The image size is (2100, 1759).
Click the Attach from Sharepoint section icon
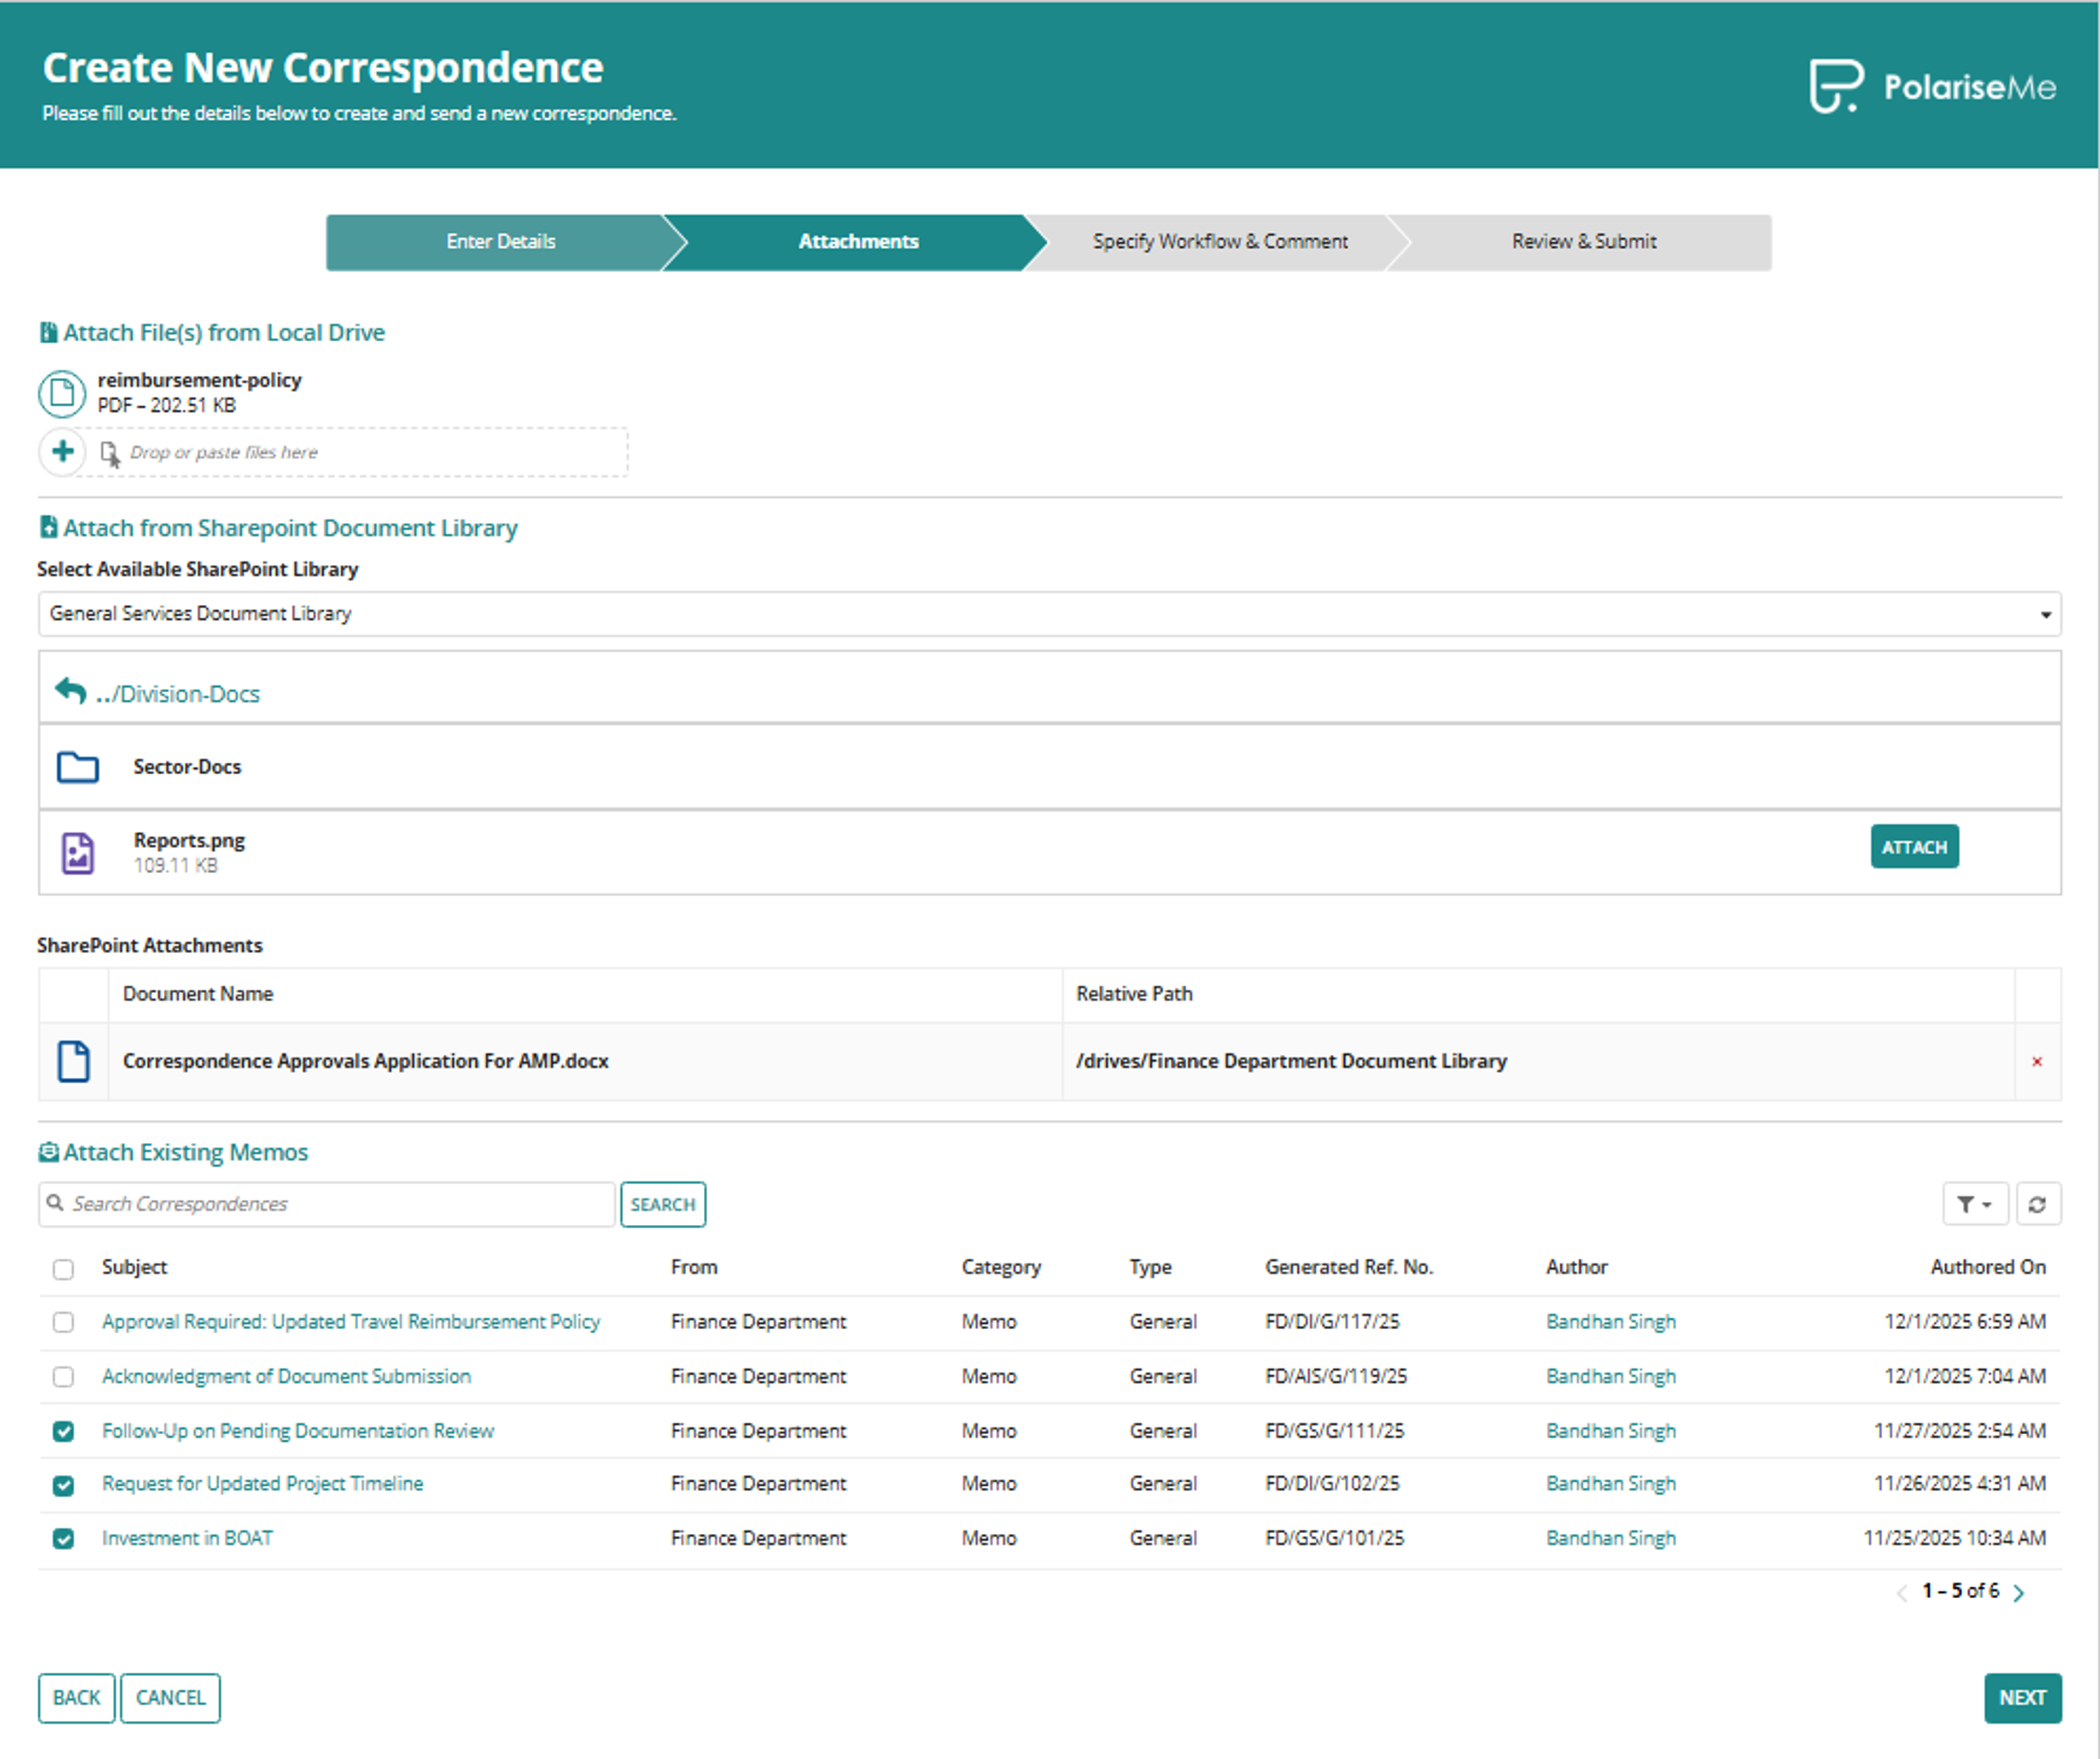(48, 527)
